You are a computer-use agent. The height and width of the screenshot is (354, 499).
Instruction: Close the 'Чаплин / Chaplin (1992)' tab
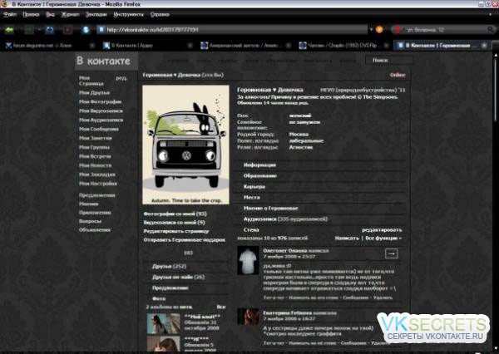(386, 46)
